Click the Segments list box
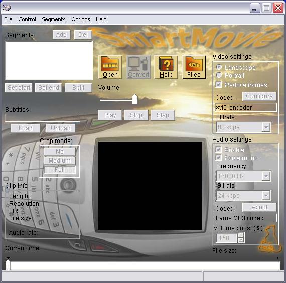Screen dimensions: 286x283 pos(49,61)
